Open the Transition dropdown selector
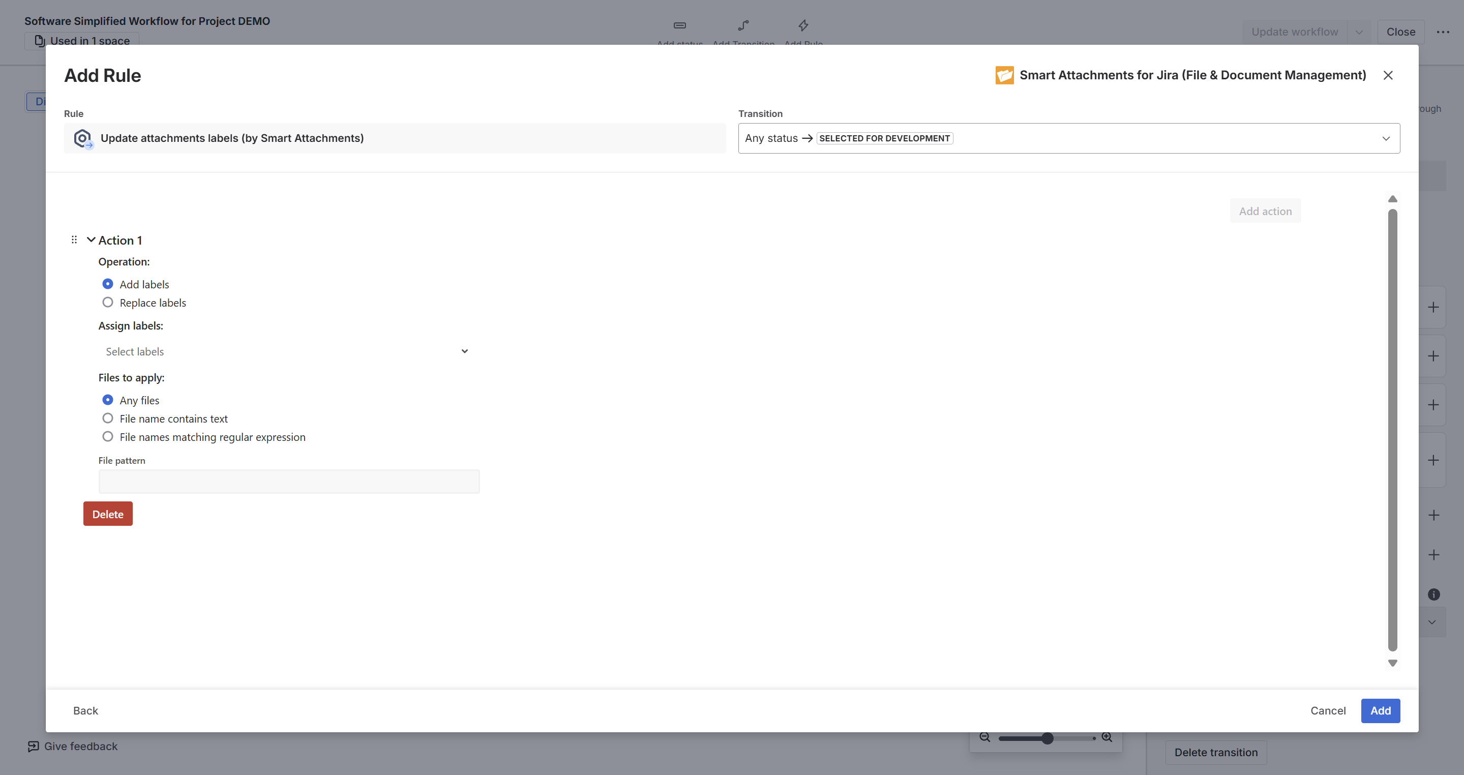The height and width of the screenshot is (775, 1464). [x=1068, y=139]
